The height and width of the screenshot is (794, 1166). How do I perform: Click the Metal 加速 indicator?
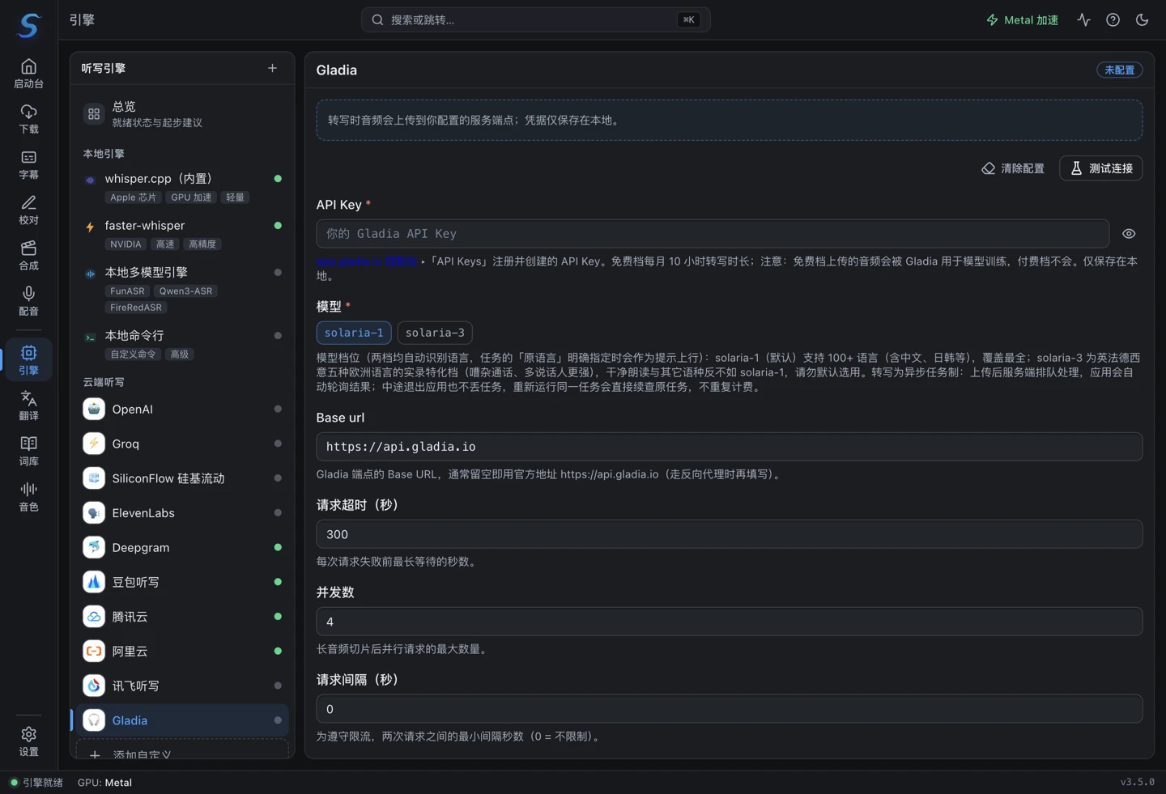point(1022,19)
